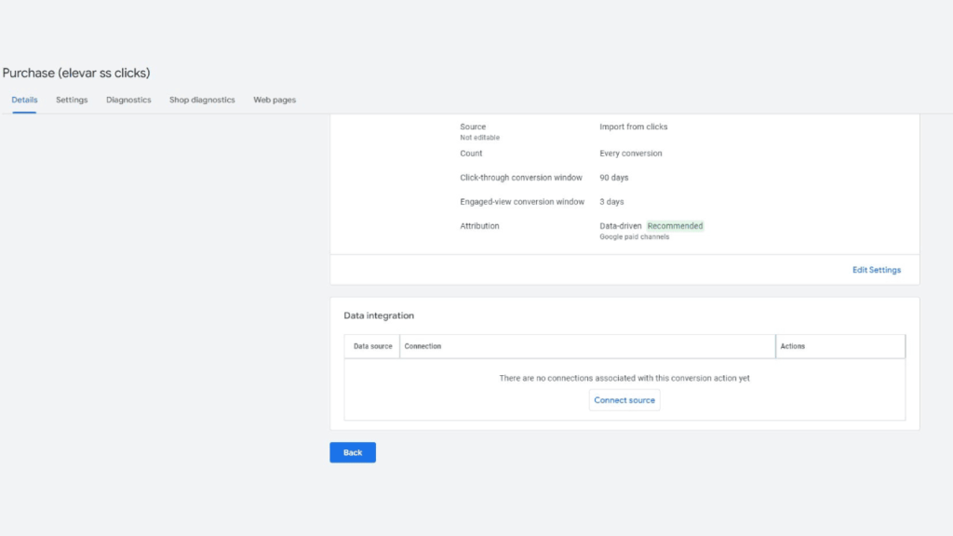Open the Details tab
The width and height of the screenshot is (953, 536).
coord(24,100)
